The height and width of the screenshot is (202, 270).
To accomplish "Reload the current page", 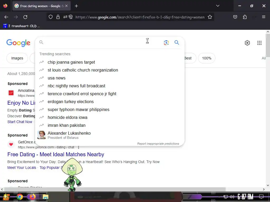I will 25,17.
